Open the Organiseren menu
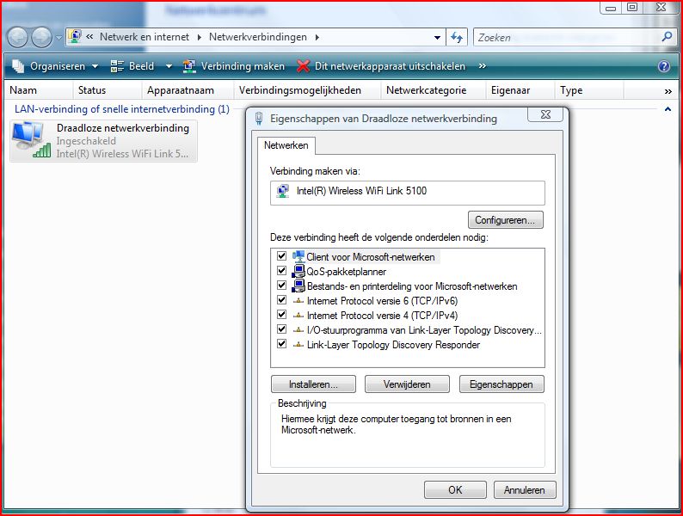 (55, 66)
